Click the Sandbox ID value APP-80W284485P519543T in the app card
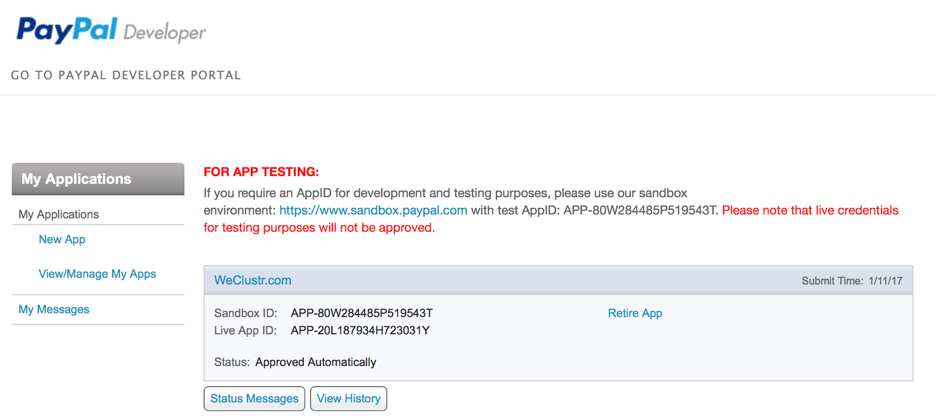Screen dimensions: 936x416 [x=362, y=313]
